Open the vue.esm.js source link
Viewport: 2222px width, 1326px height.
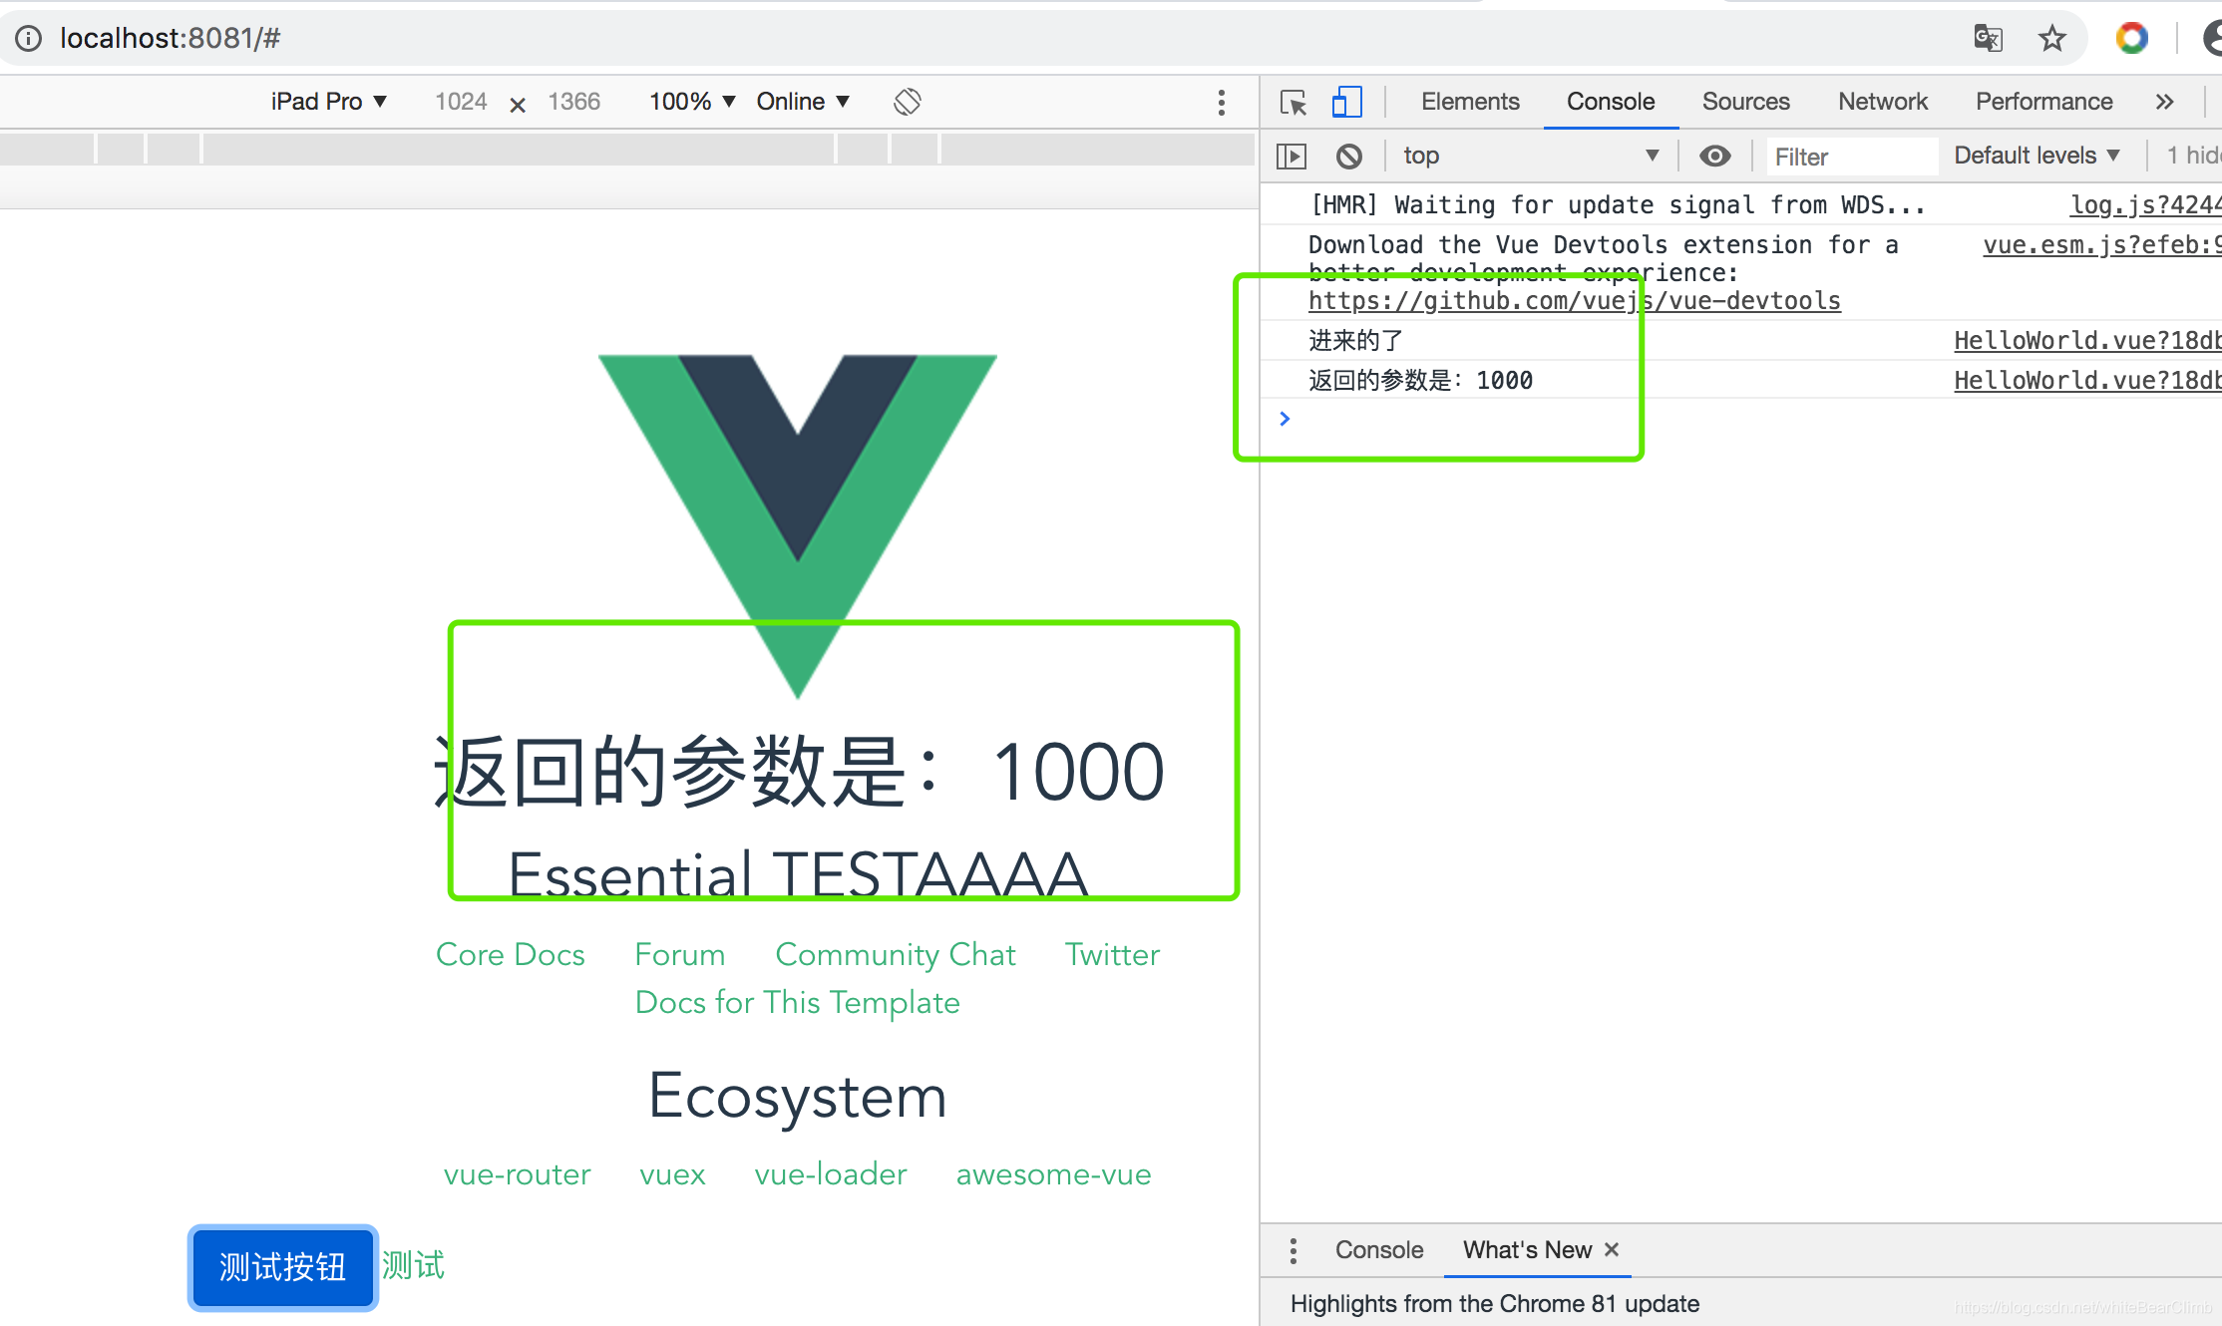[2102, 245]
